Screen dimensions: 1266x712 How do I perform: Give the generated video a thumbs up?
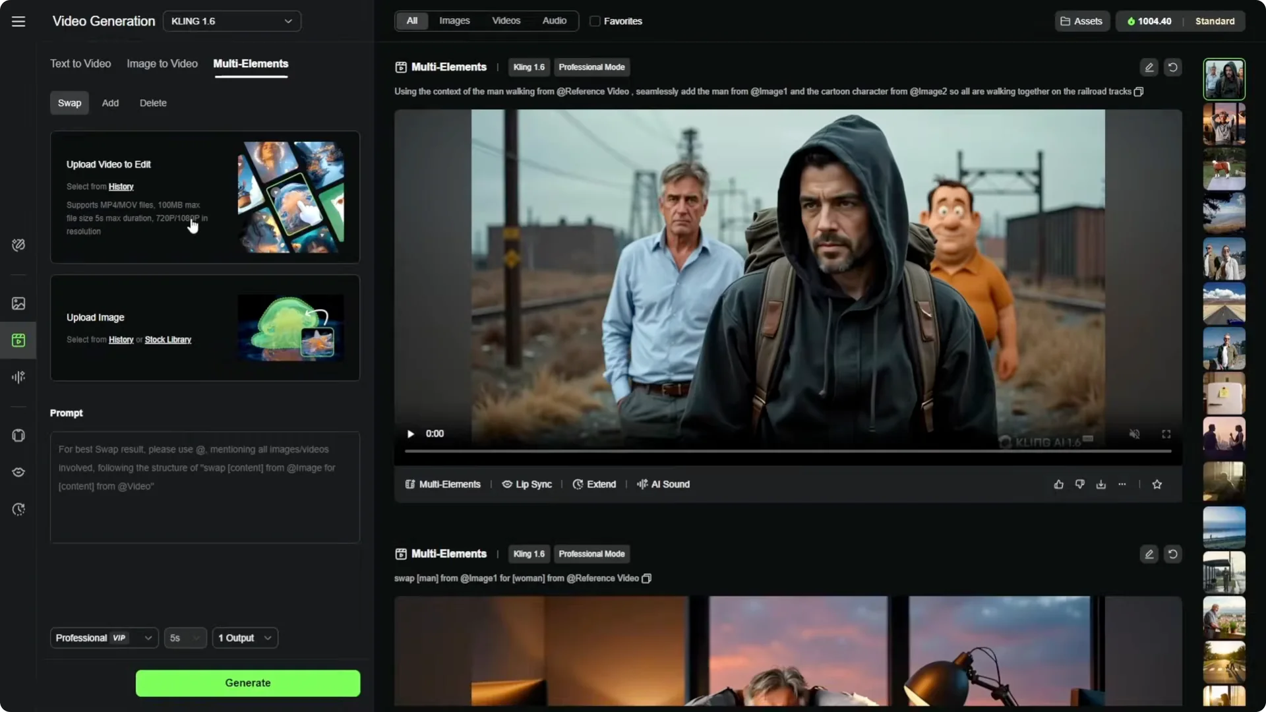[x=1058, y=484]
